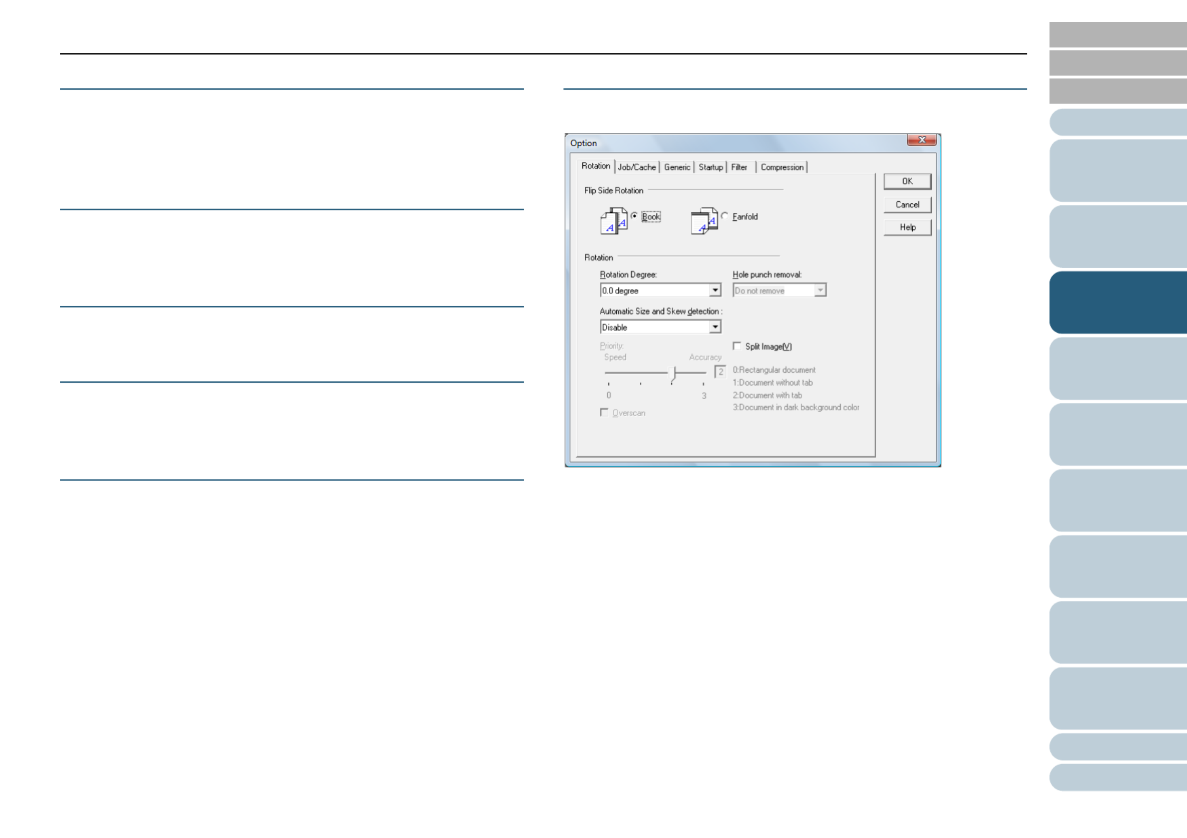The width and height of the screenshot is (1187, 838).
Task: Switch to the Job/Cache tab
Action: click(636, 167)
